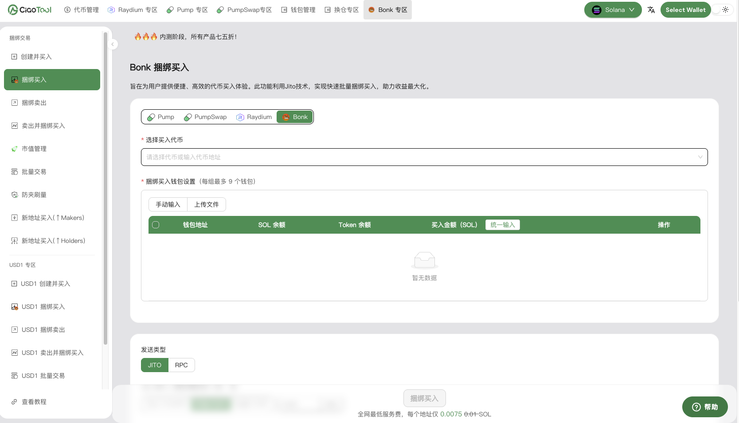This screenshot has width=739, height=423.
Task: Click the 统一输入 button in the amount column
Action: pos(502,225)
